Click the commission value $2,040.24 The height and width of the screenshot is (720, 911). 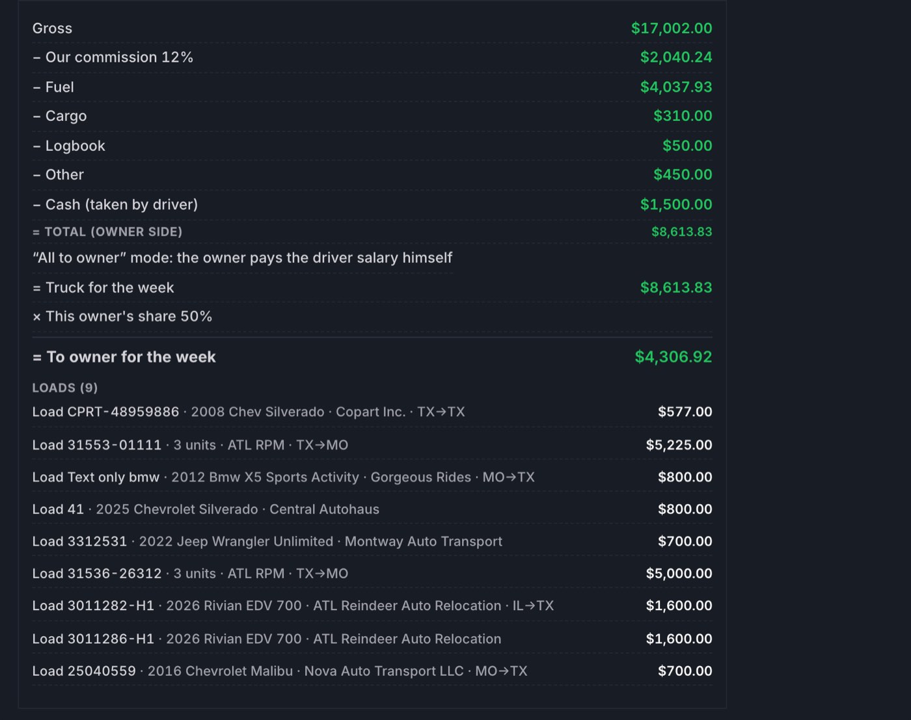pos(676,57)
